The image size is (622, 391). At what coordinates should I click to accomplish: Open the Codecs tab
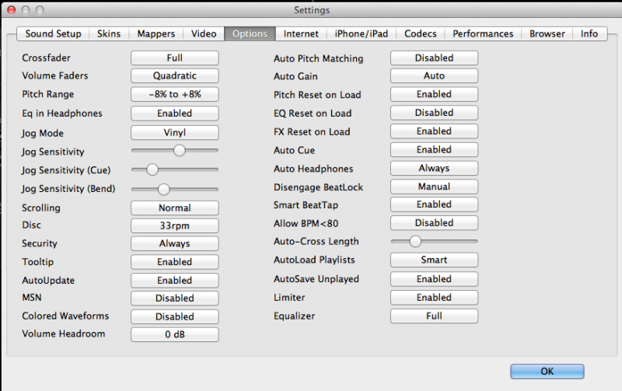click(x=421, y=33)
